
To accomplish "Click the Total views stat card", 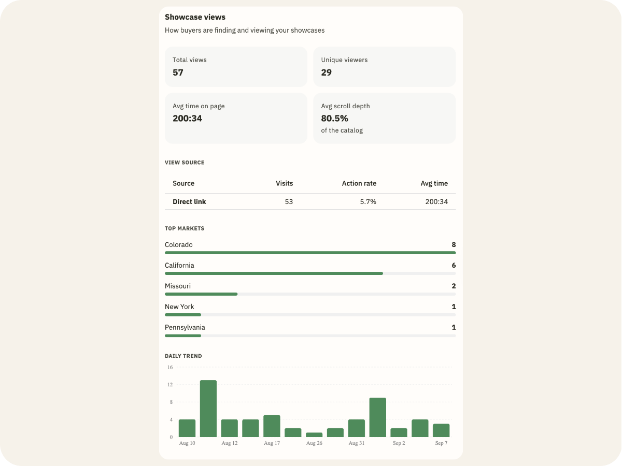I will [x=236, y=67].
